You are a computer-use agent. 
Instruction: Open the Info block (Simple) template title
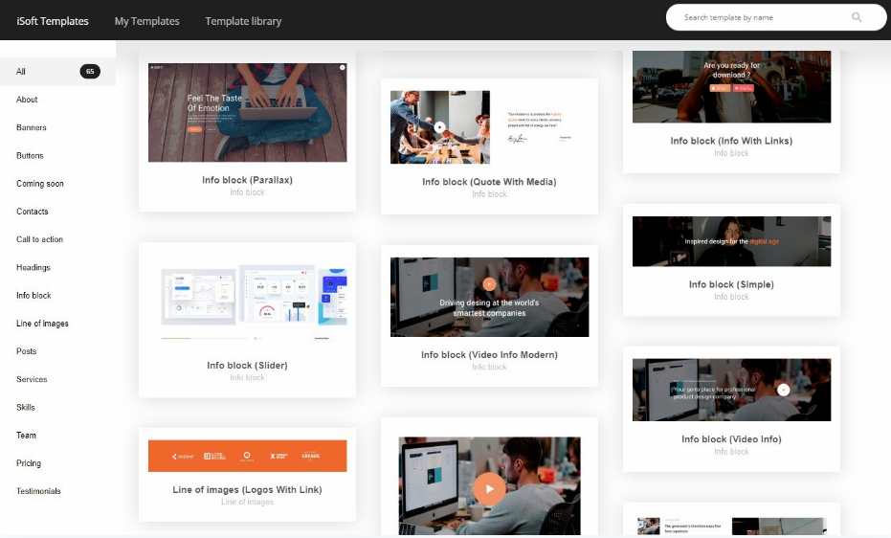(x=731, y=284)
